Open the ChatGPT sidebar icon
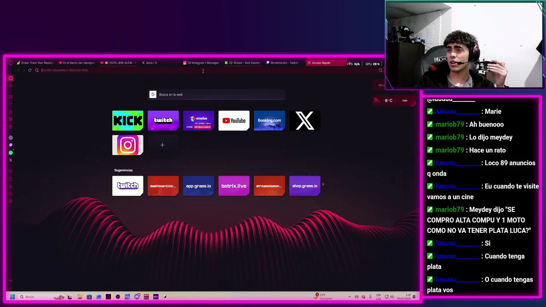 [11, 138]
